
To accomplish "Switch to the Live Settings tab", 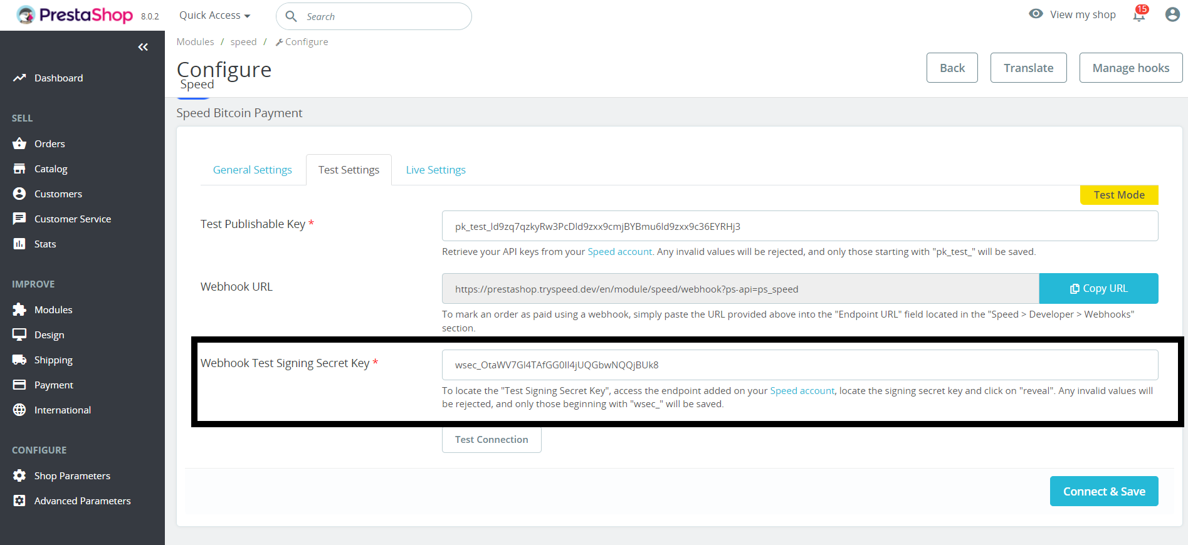I will coord(436,170).
